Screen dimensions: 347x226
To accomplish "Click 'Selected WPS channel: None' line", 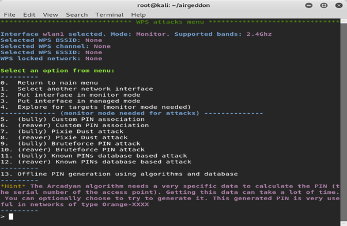I will coord(55,47).
